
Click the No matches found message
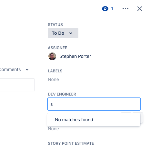(x=74, y=120)
